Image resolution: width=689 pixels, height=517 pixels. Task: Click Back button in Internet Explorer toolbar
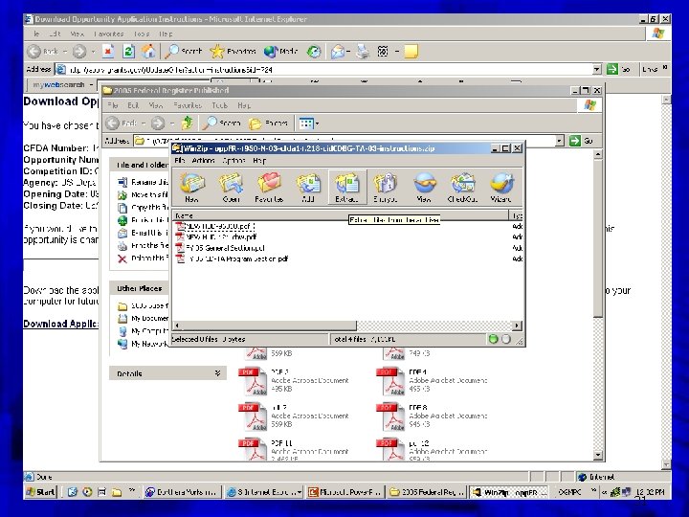pyautogui.click(x=43, y=52)
